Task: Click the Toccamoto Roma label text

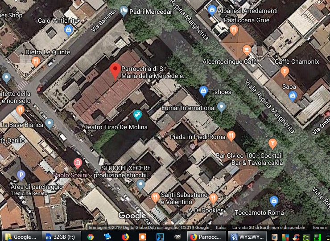Action: click(x=259, y=212)
